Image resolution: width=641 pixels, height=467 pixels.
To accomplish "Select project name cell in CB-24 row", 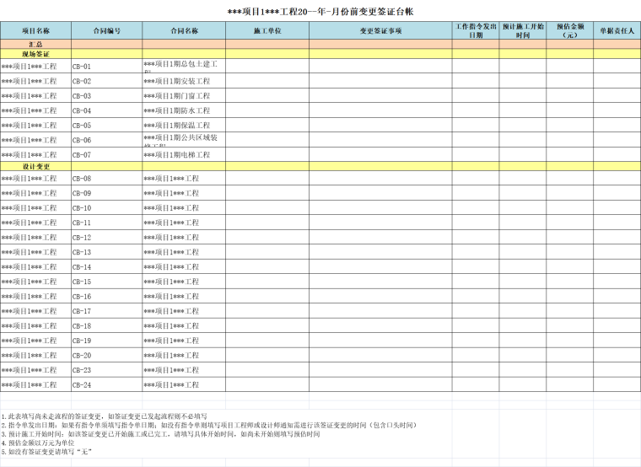I will pos(35,384).
